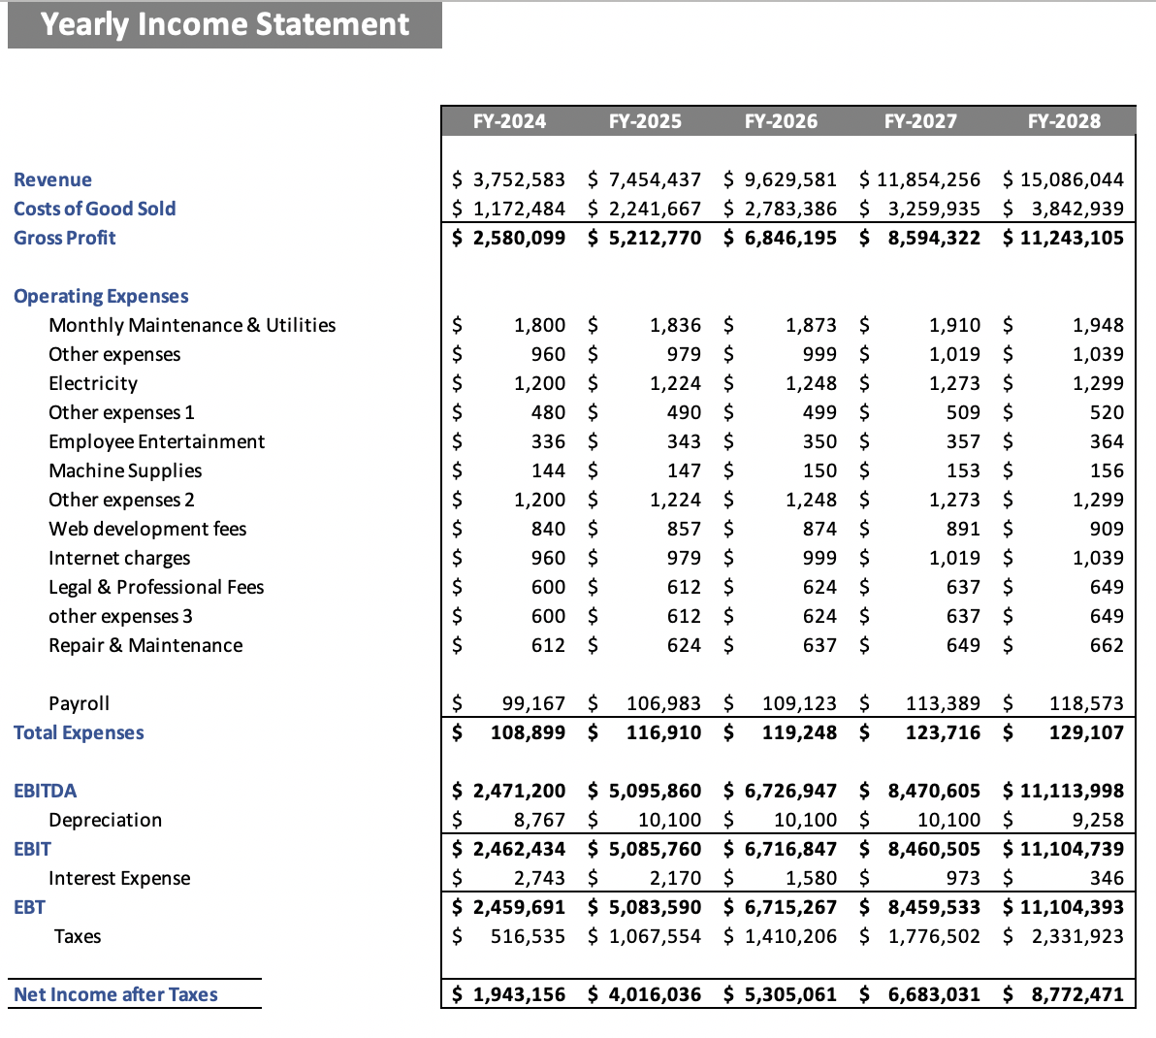Click the FY-2024 column header

pyautogui.click(x=511, y=120)
